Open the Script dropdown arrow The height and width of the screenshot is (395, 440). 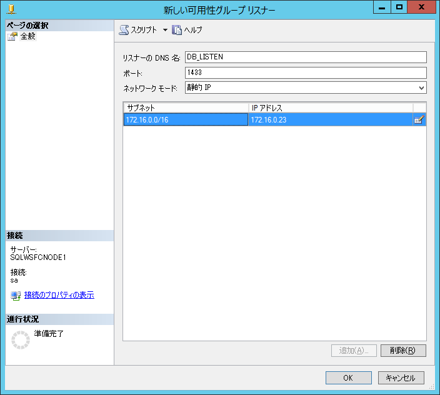click(165, 30)
